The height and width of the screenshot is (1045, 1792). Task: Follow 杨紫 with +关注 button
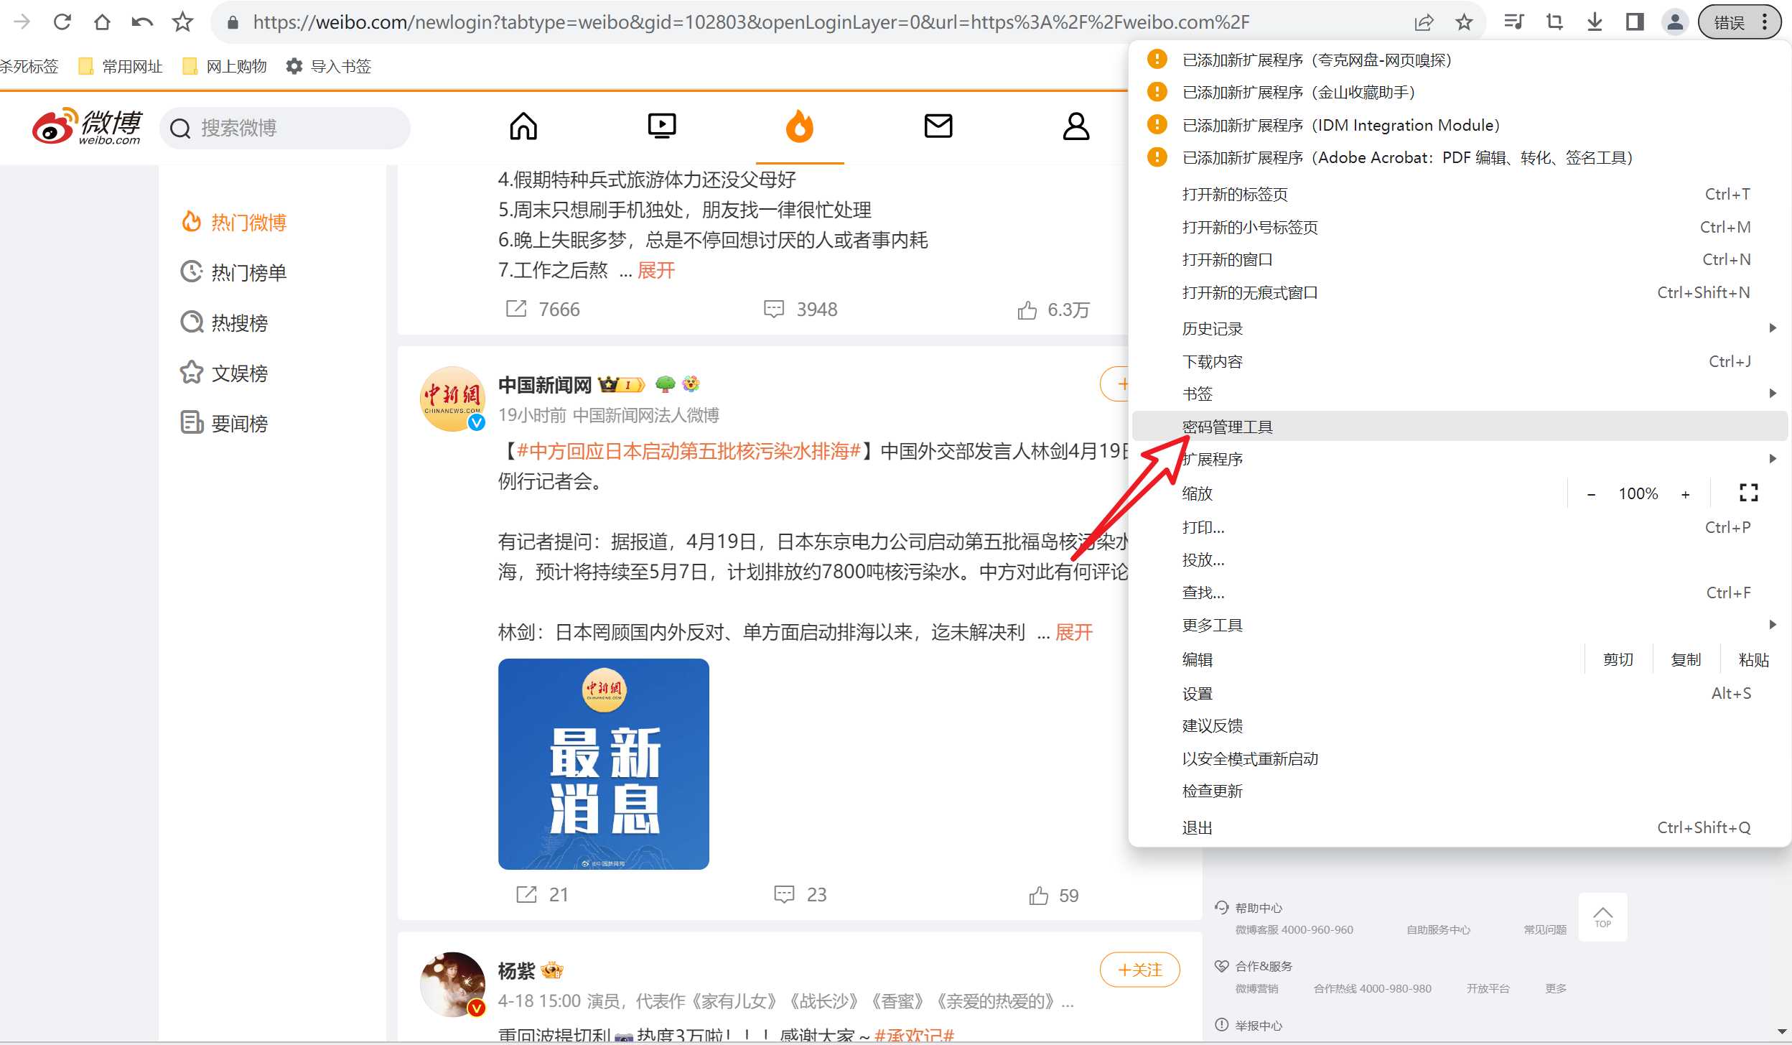[x=1140, y=970]
